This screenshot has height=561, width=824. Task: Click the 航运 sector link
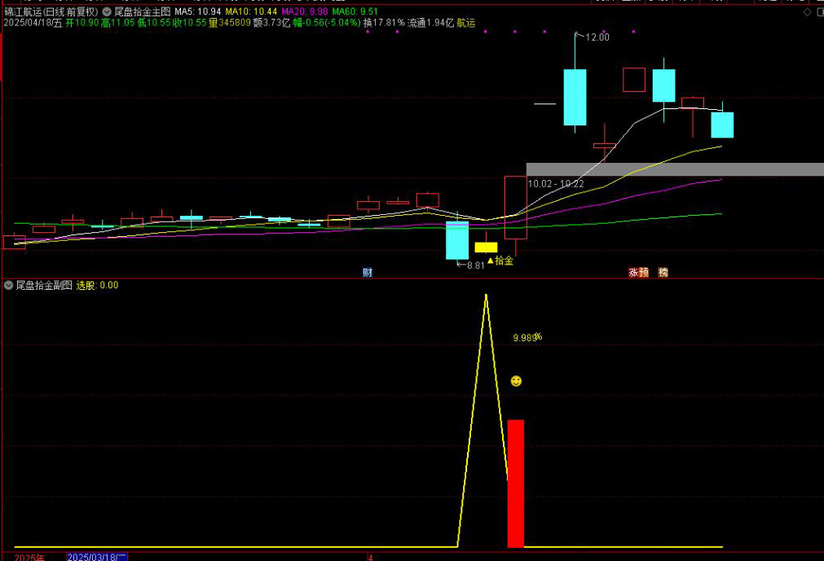tap(465, 23)
